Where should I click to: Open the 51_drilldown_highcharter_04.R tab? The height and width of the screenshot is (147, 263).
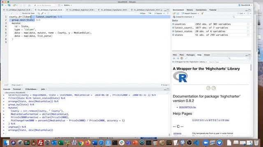114,10
